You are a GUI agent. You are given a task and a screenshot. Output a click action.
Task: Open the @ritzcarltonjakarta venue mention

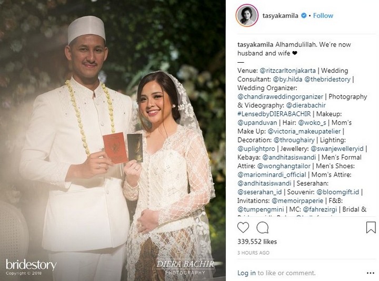(x=287, y=71)
